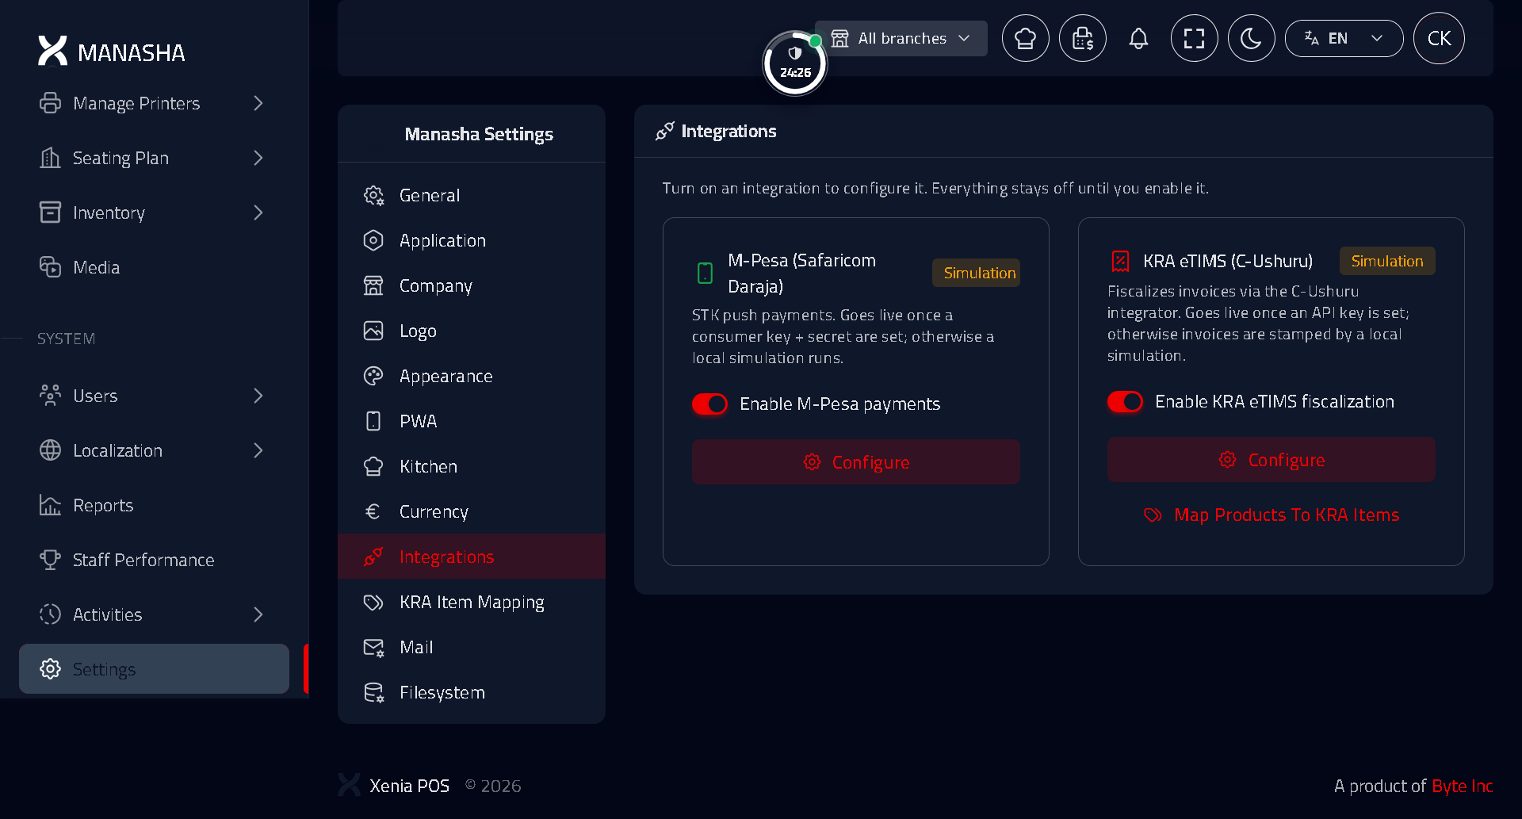The image size is (1522, 819).
Task: Click Configure under M-Pesa card
Action: [x=856, y=462]
